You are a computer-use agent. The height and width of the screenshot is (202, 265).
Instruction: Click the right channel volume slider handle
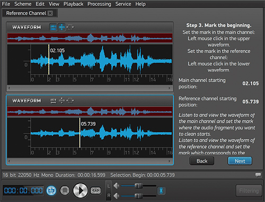139,196
